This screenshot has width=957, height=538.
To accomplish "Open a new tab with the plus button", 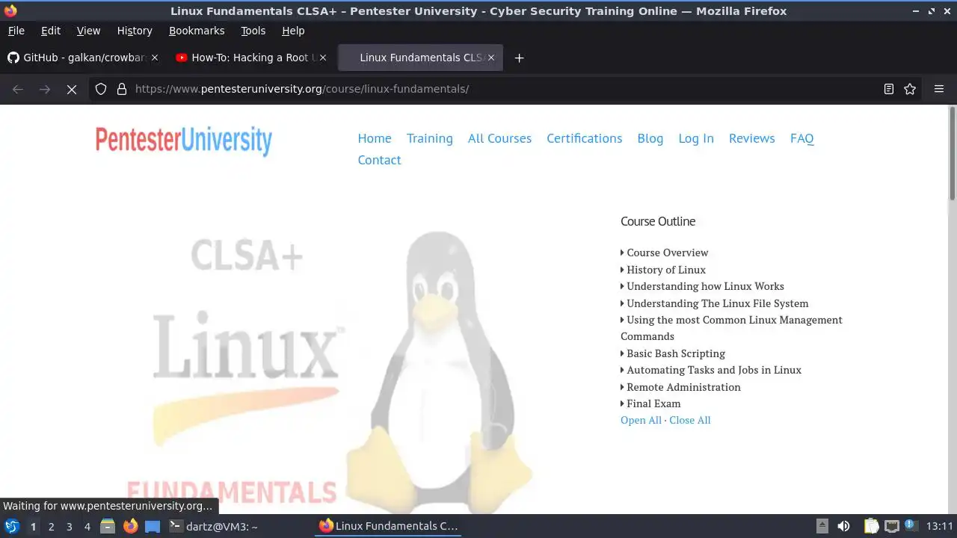I will pyautogui.click(x=519, y=58).
